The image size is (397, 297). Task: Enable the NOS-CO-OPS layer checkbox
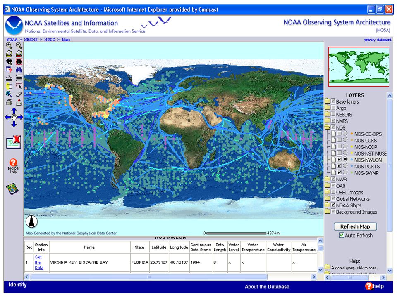tap(339, 133)
